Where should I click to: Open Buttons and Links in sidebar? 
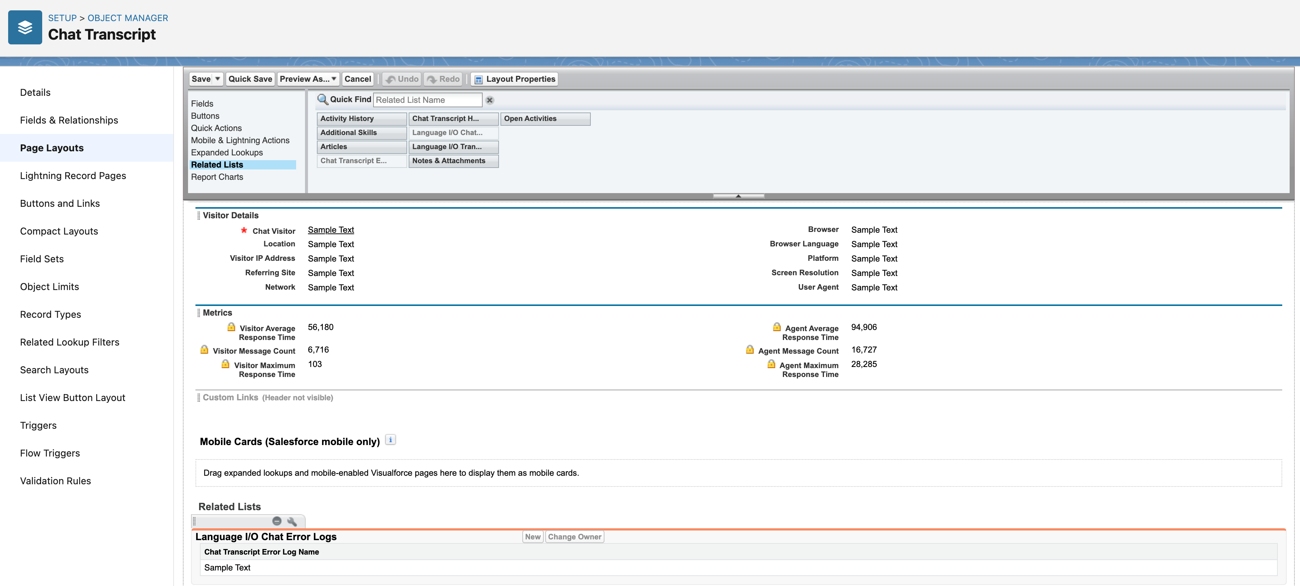pos(60,203)
